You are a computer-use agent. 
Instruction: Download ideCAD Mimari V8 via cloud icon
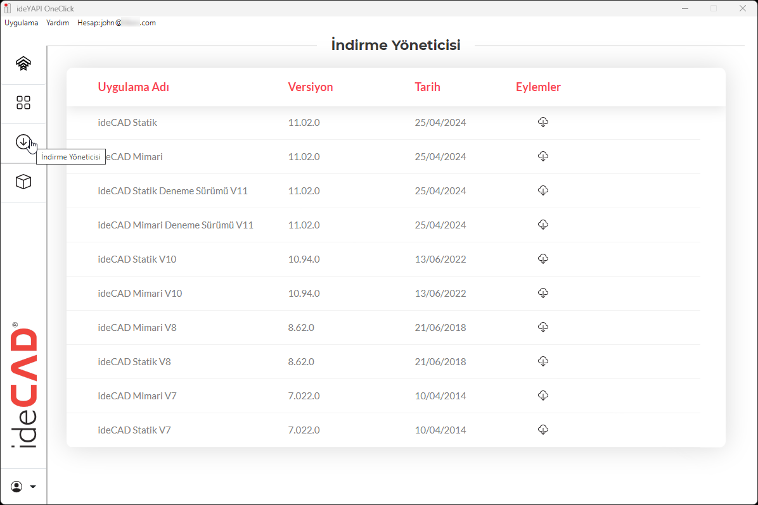click(543, 327)
